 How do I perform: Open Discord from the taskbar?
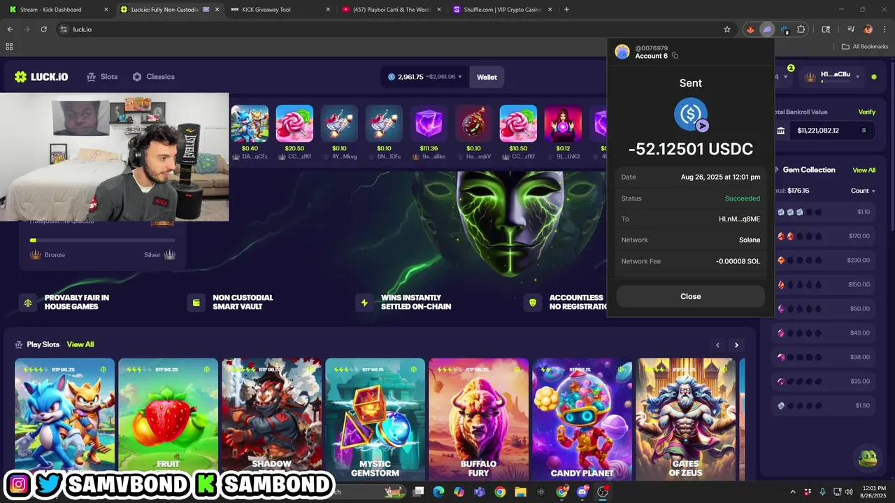coord(582,492)
